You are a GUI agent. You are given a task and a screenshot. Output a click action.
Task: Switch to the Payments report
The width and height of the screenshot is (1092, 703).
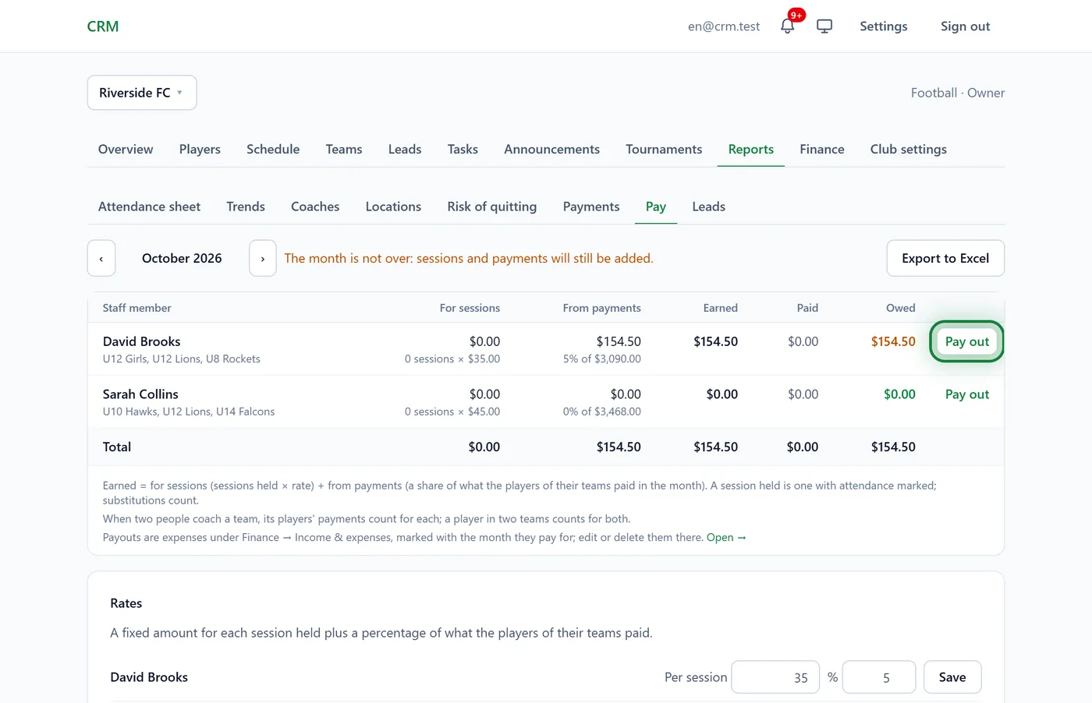click(x=591, y=207)
